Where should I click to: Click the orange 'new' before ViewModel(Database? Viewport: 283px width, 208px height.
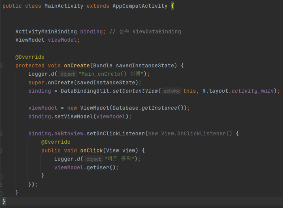click(72, 108)
